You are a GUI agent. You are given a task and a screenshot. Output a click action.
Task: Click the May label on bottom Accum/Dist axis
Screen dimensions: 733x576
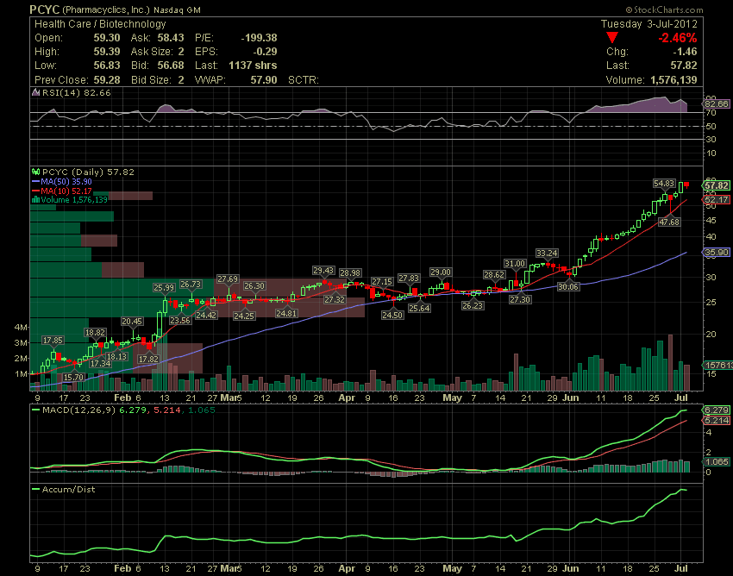point(452,568)
